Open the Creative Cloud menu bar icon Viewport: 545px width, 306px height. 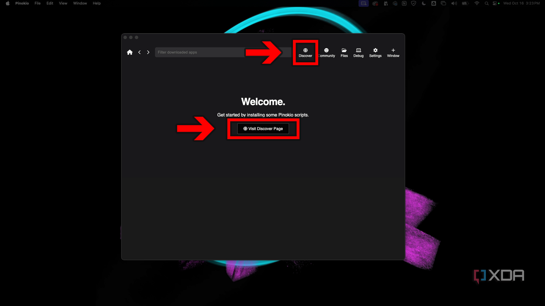pyautogui.click(x=375, y=3)
